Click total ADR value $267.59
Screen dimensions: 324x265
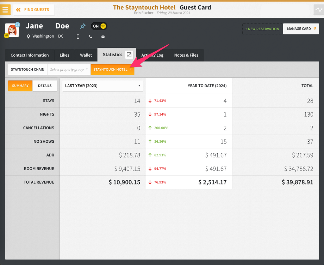303,155
